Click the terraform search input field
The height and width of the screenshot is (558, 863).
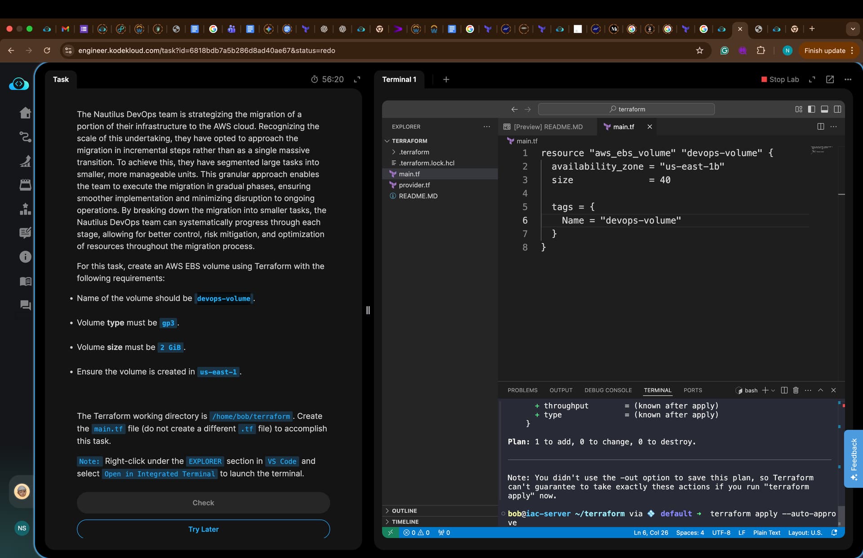click(626, 109)
